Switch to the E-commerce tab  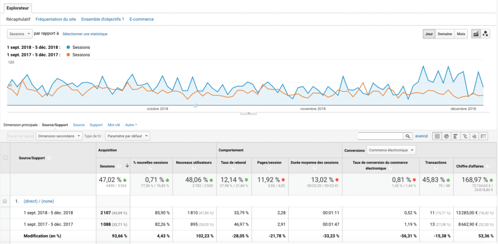click(142, 19)
